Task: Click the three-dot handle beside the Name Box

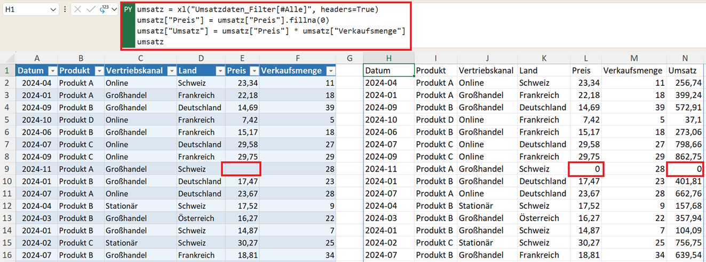Action: point(65,10)
